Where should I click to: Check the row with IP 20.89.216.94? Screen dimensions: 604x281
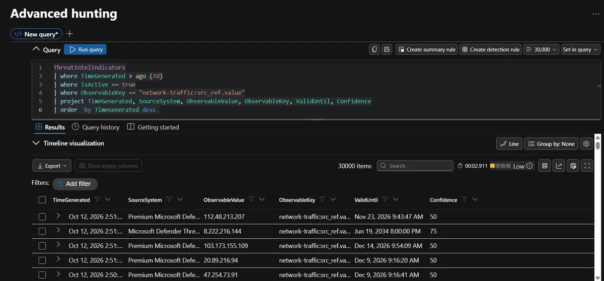tap(42, 260)
